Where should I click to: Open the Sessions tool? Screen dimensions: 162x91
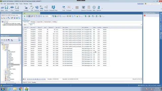pos(83,8)
